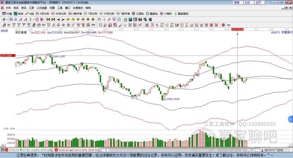The image size is (293, 158).
Task: Jump to last bar with the green skip-forward icon
Action: (53, 19)
